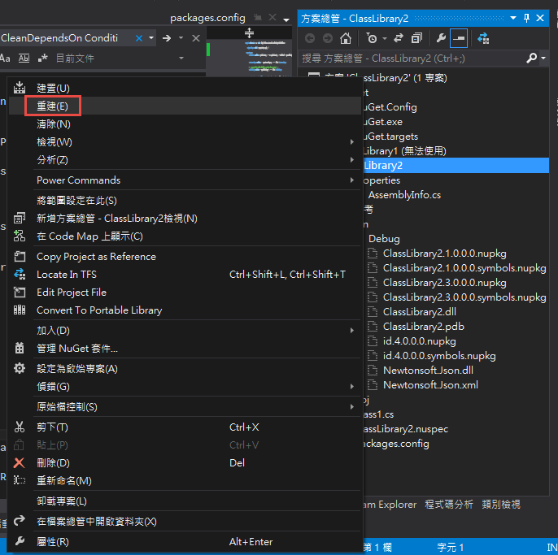Select id.4.0.0.0.nupkg file
Viewport: 558px width, 555px height.
point(419,341)
